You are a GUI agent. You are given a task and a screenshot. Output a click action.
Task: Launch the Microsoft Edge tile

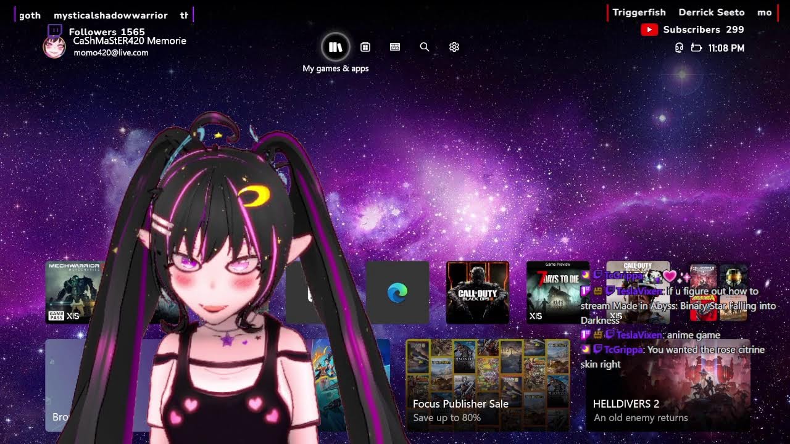(x=397, y=292)
